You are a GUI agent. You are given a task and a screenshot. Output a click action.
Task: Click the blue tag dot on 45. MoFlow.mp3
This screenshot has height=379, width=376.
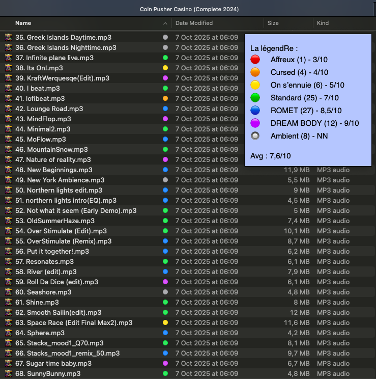[165, 139]
